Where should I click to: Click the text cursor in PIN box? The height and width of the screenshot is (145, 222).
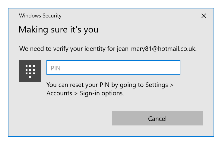(51, 68)
